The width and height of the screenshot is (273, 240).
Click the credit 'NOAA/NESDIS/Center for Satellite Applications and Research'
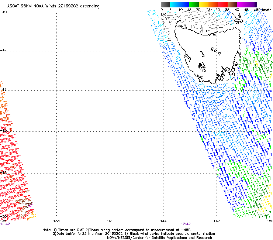(159, 238)
